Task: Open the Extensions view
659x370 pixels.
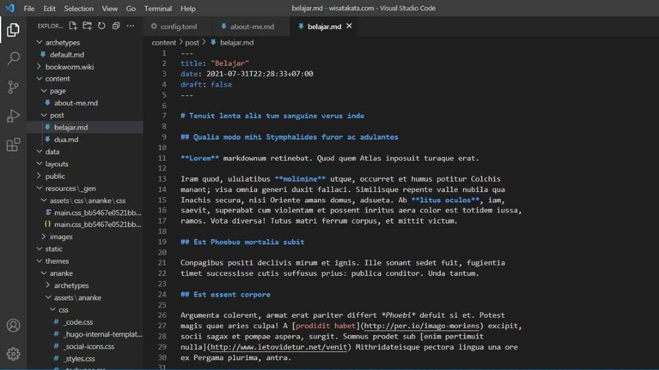Action: 13,145
